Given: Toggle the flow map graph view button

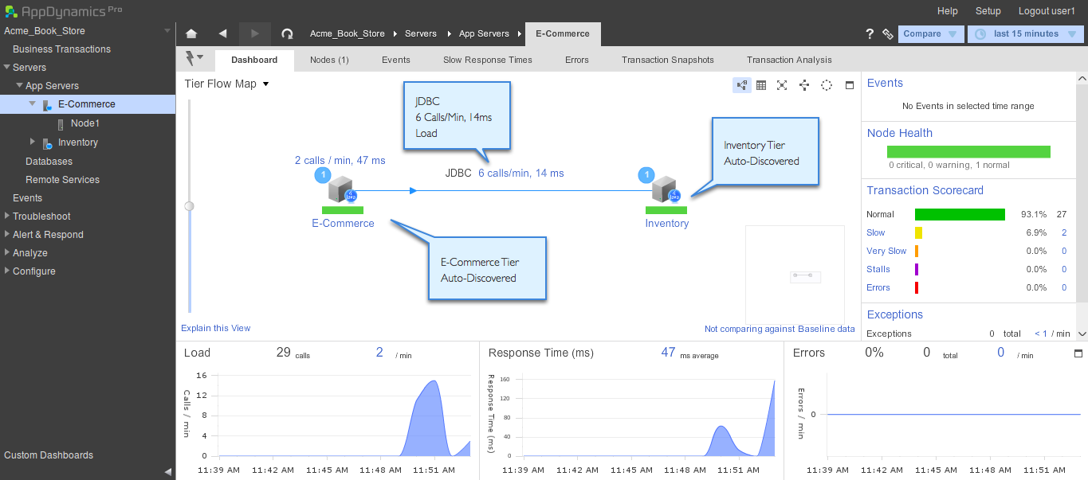Looking at the screenshot, I should (741, 85).
